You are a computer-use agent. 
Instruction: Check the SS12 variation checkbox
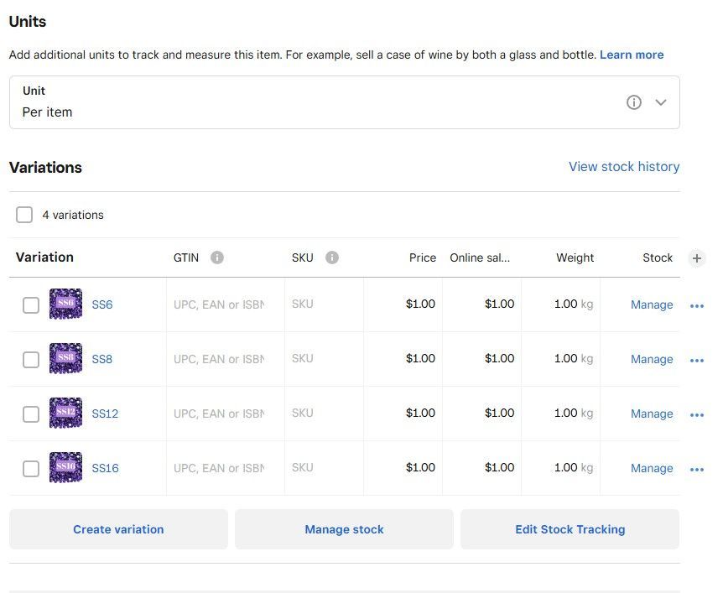click(x=31, y=414)
